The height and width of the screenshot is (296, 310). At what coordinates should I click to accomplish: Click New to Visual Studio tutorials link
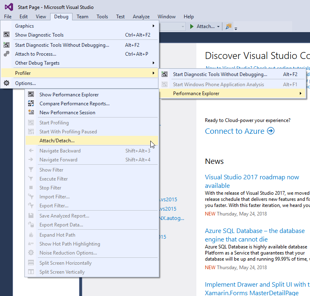click(257, 67)
